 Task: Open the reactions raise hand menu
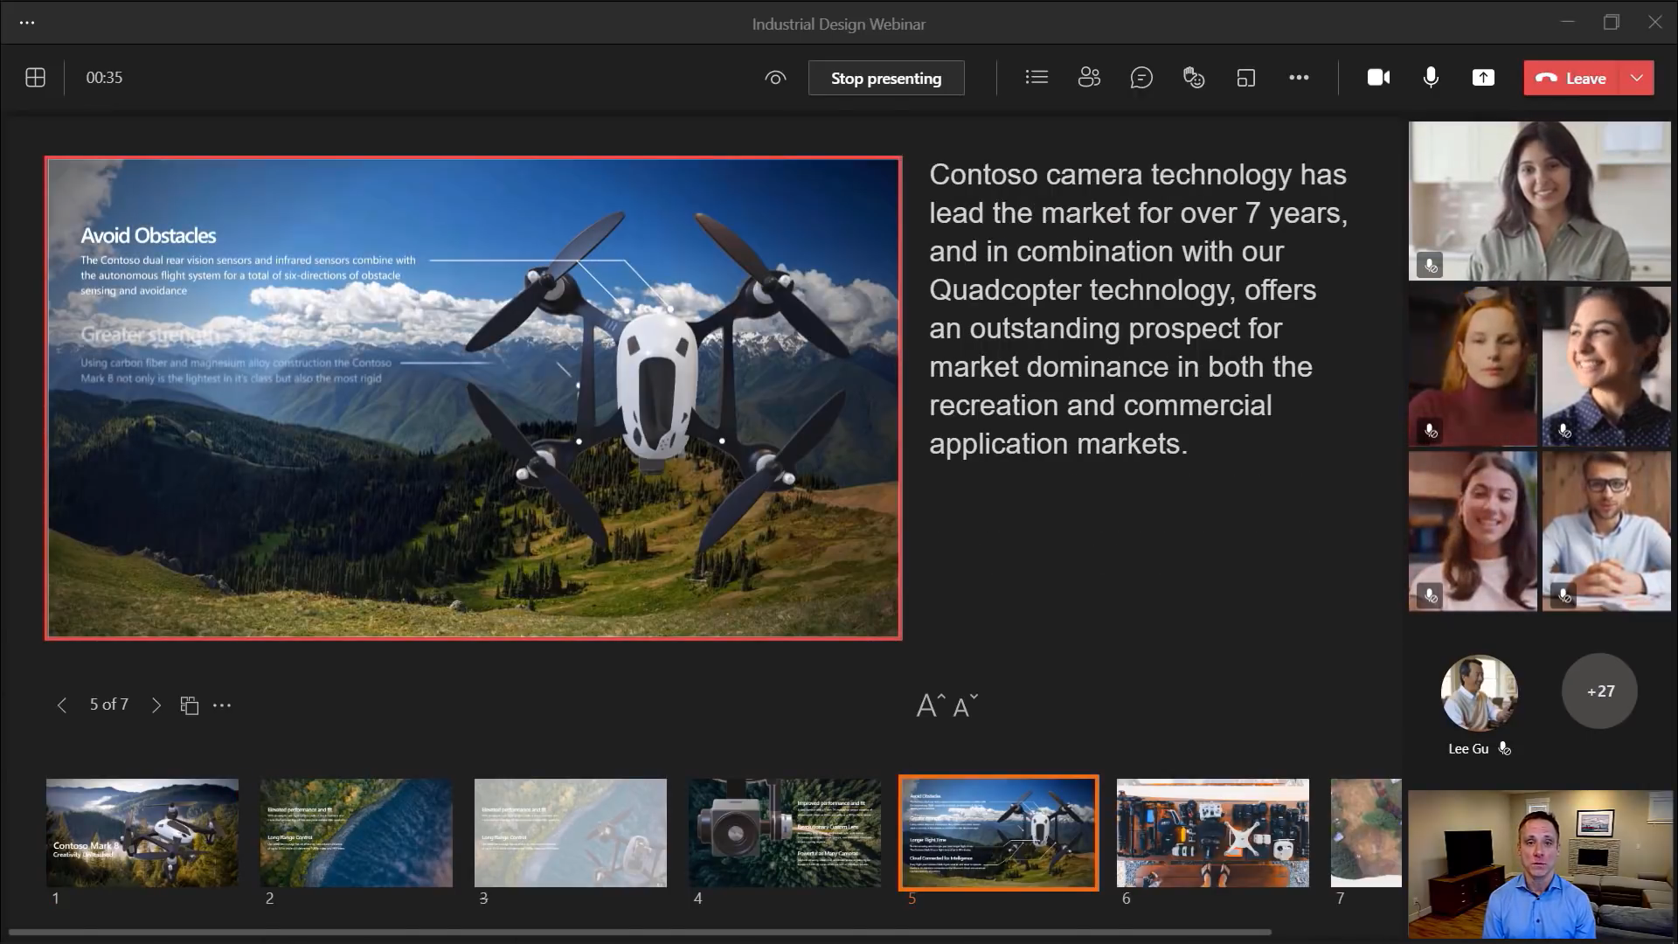1194,78
